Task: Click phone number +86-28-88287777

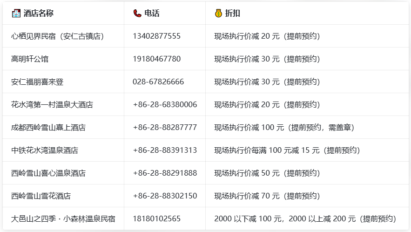Action: point(165,128)
